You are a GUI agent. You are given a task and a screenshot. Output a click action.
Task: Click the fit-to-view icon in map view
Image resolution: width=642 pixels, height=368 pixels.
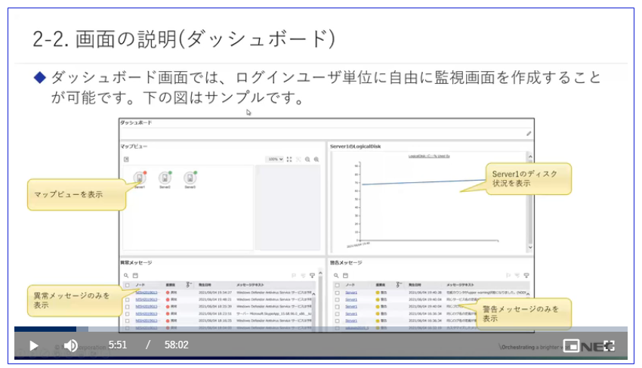(289, 159)
